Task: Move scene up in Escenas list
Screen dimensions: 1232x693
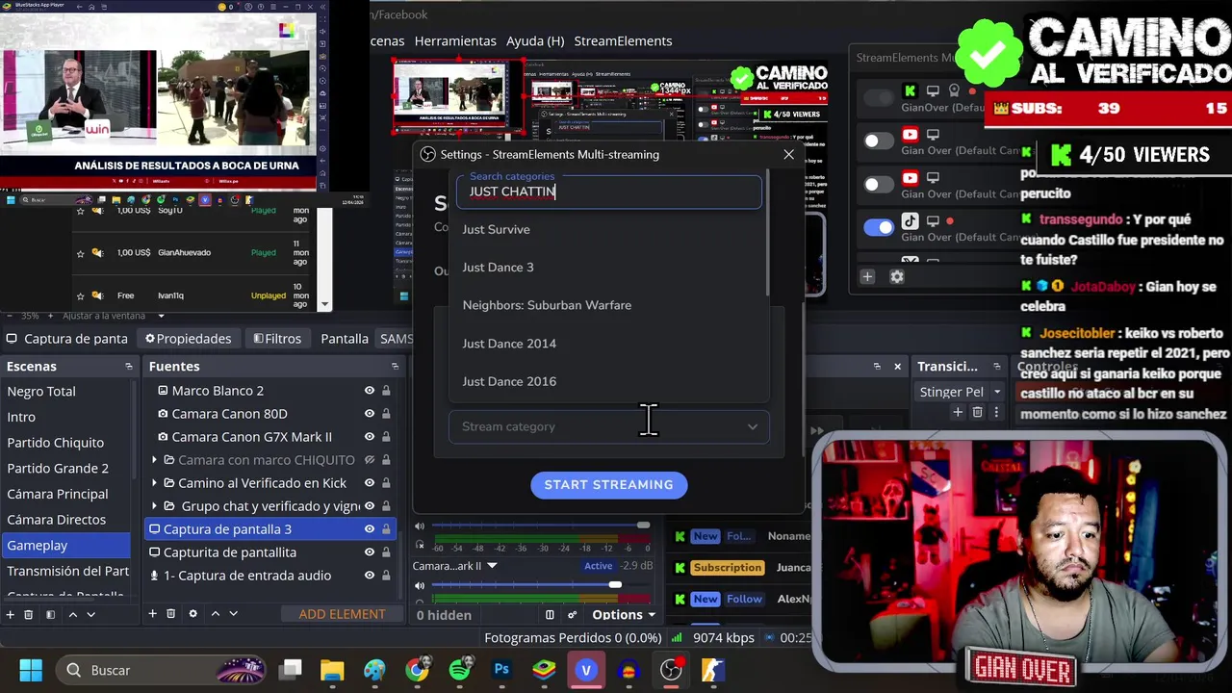Action: tap(72, 614)
